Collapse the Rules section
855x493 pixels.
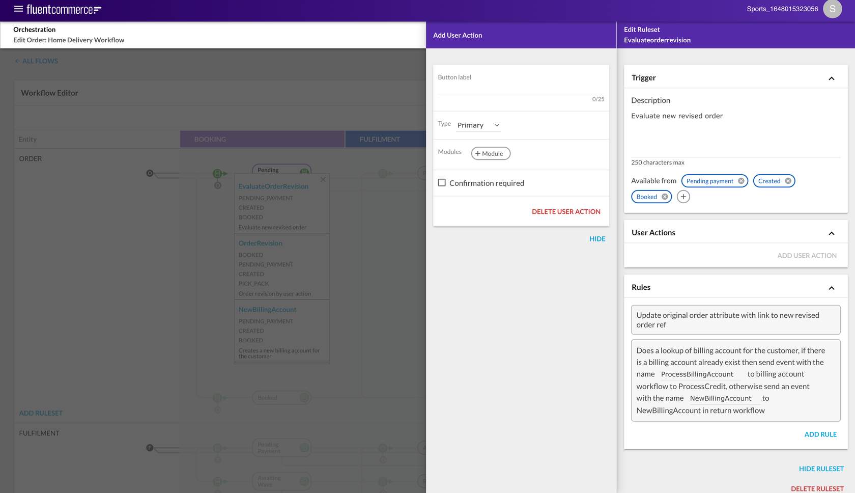click(832, 287)
